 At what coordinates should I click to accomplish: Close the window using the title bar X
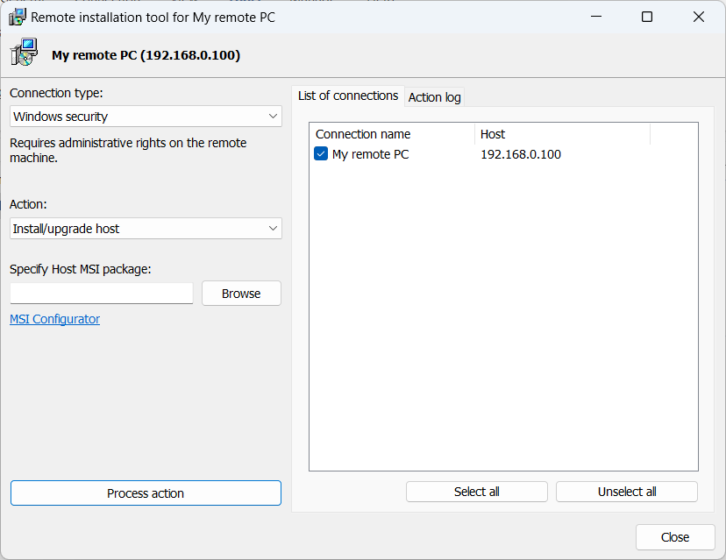[x=699, y=17]
